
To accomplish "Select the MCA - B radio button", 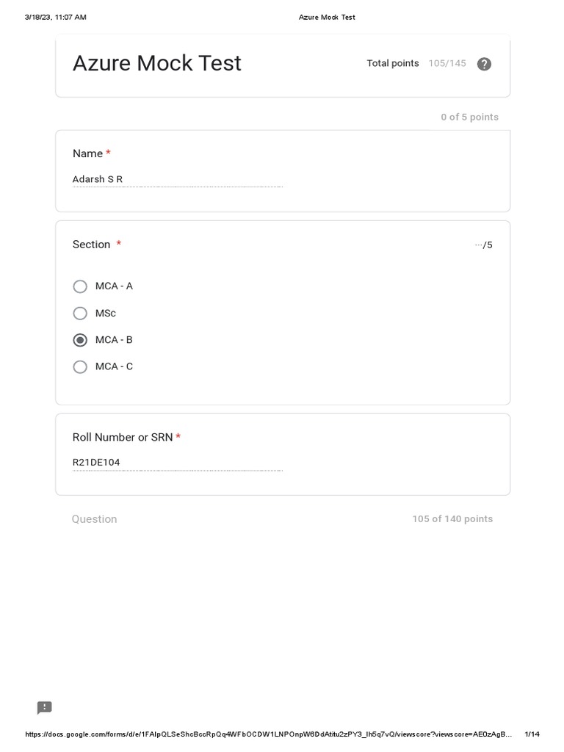I will [x=80, y=340].
